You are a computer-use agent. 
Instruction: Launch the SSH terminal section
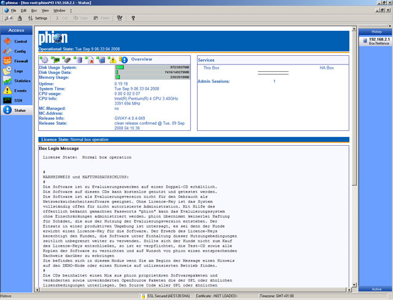click(x=16, y=100)
